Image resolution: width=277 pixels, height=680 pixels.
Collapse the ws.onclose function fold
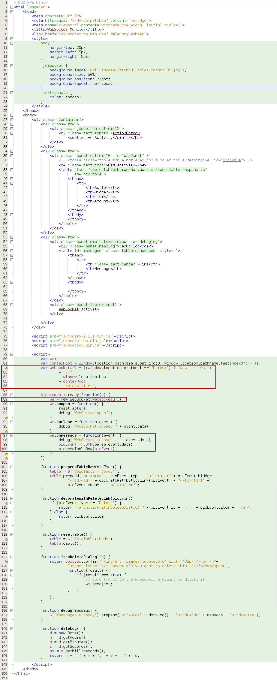[11, 422]
